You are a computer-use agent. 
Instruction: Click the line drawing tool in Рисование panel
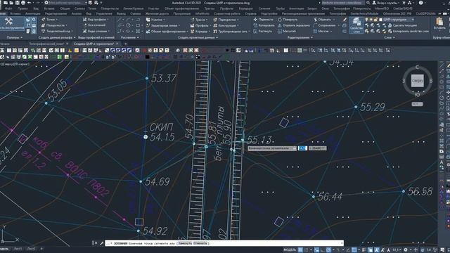[120, 20]
